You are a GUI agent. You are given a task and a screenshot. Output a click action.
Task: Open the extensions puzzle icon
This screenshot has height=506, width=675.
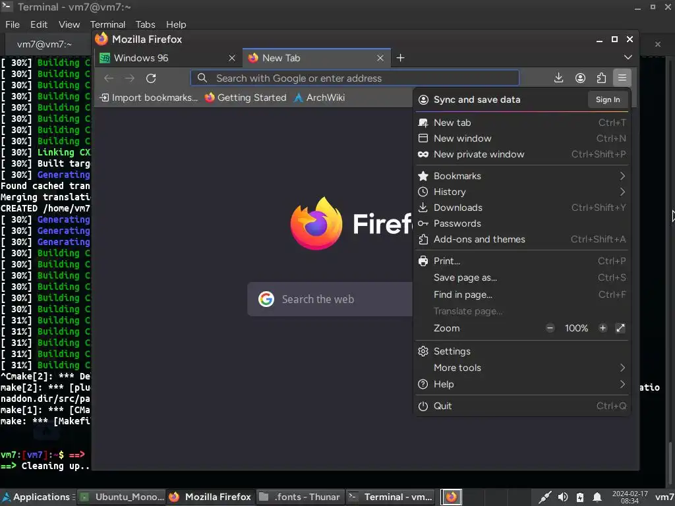(601, 78)
